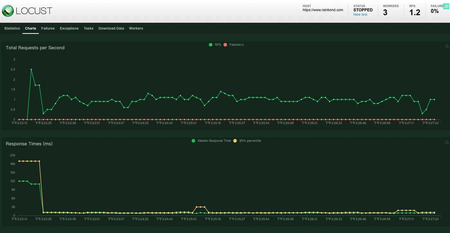This screenshot has height=233, width=450.
Task: Click the Total Requests per Second heading
Action: (x=35, y=48)
